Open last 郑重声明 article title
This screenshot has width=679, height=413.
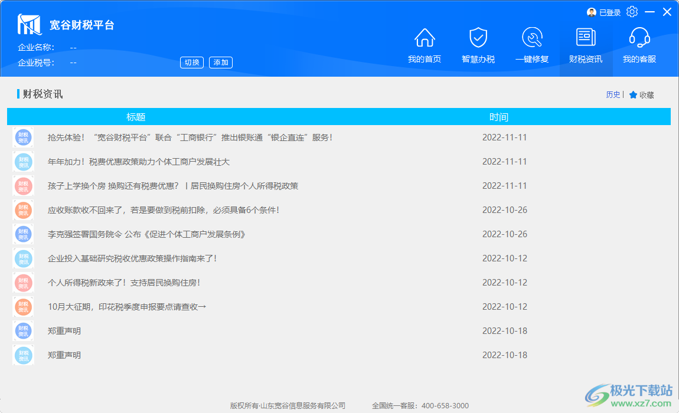pyautogui.click(x=64, y=355)
